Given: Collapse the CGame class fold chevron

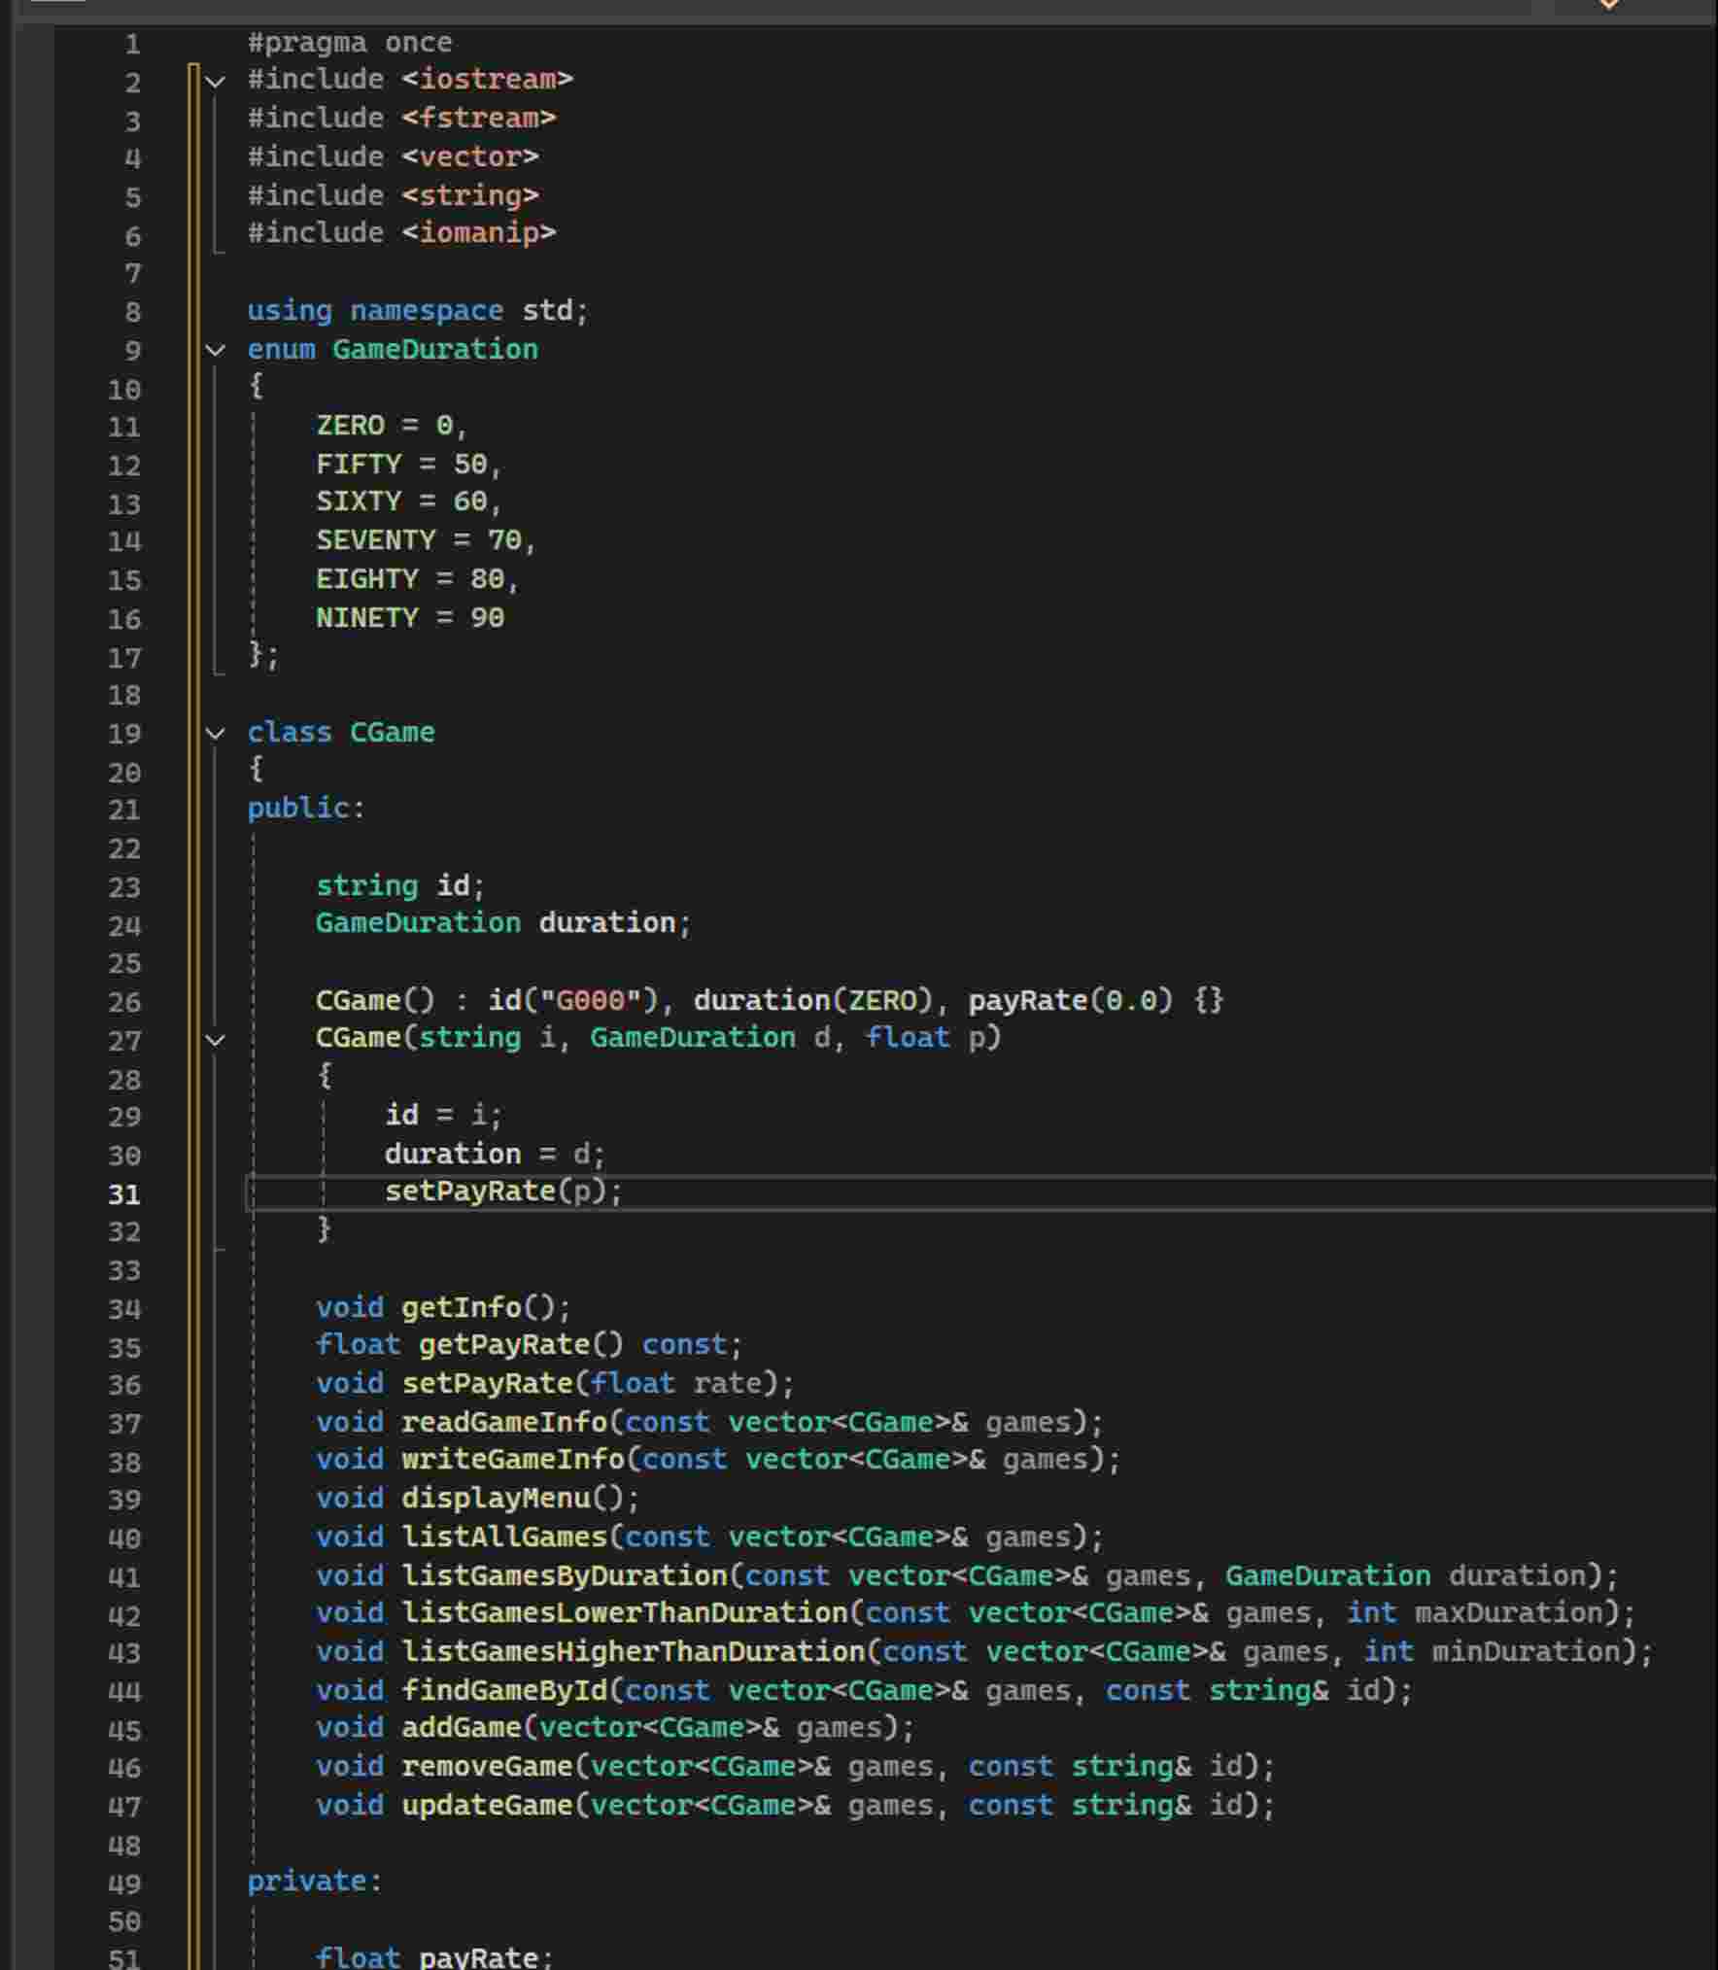Looking at the screenshot, I should [213, 733].
